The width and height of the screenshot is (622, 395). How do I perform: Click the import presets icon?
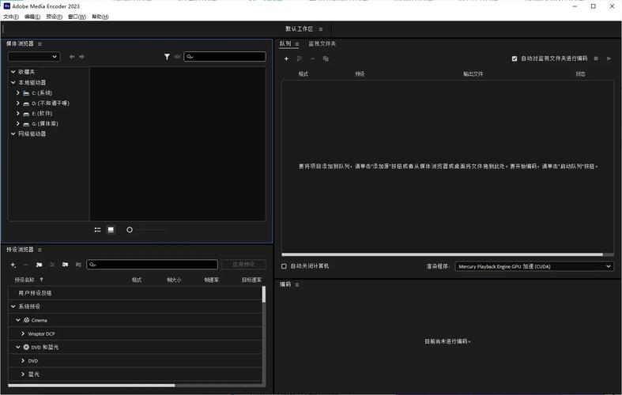click(x=65, y=265)
